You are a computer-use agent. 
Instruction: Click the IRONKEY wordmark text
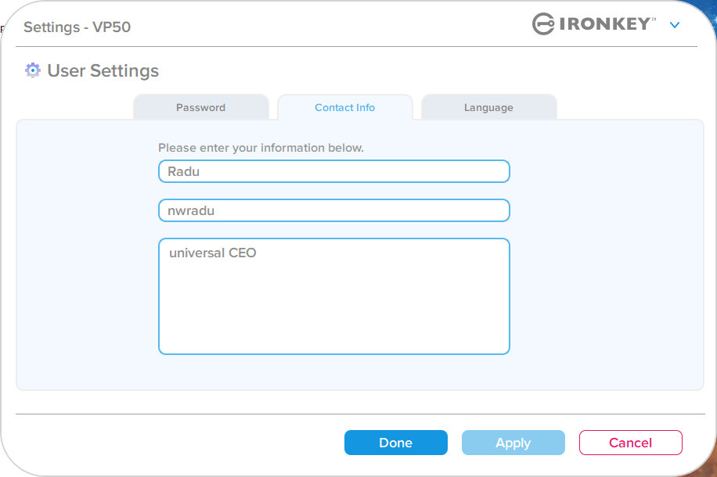coord(604,23)
